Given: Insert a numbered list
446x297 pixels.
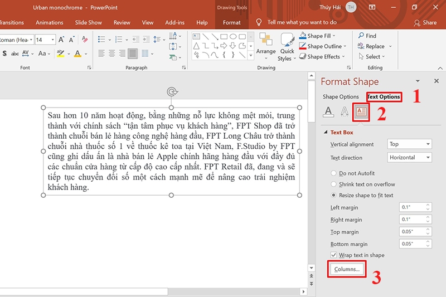Looking at the screenshot, I should click(119, 39).
